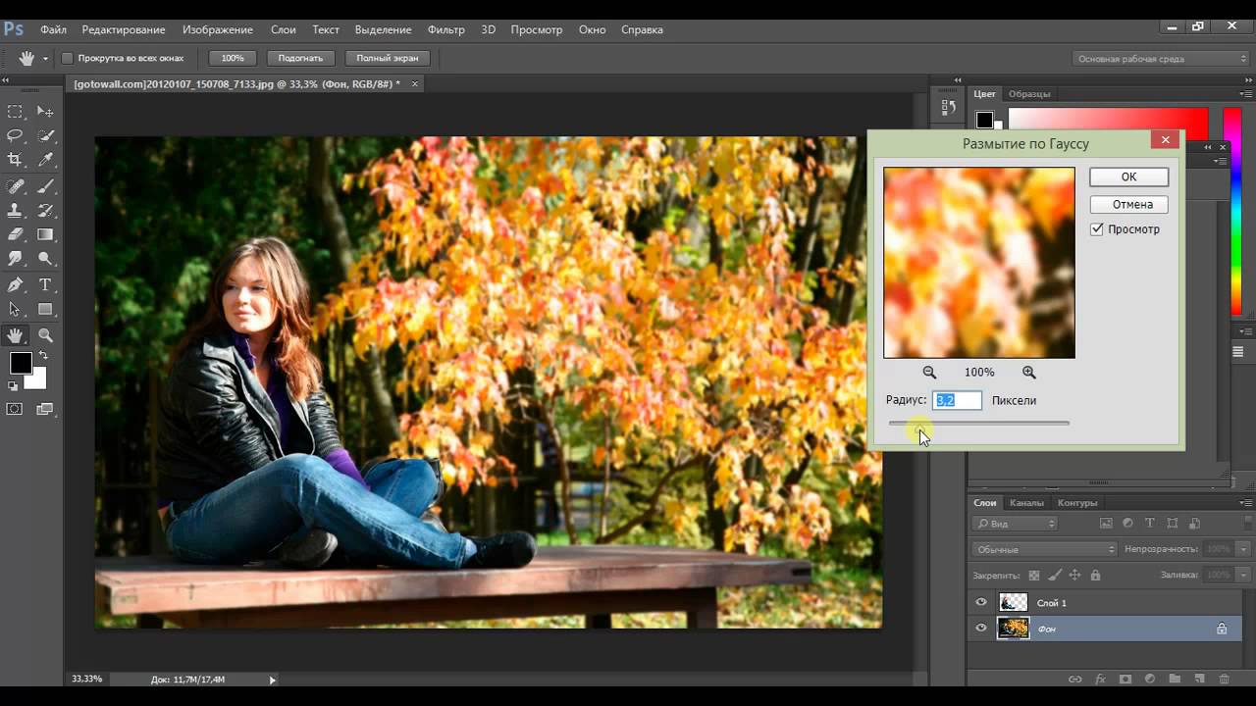Select the Horizontal Type tool

(45, 284)
